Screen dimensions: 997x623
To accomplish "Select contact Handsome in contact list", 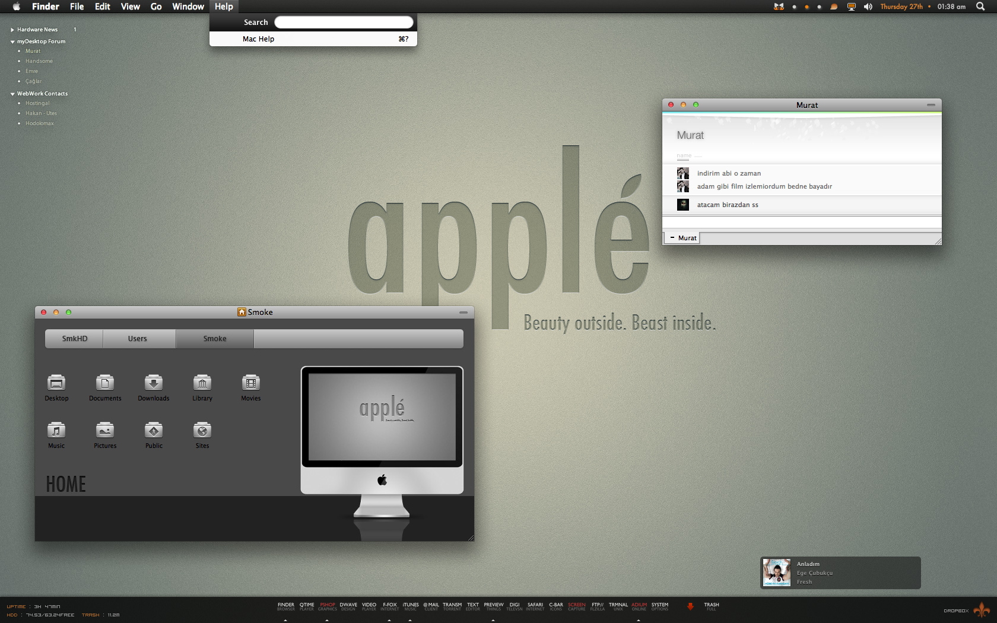I will 39,61.
